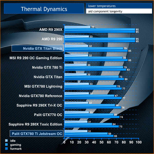The image size is (154, 154).
Task: Click the Sapphire 290X Tri-X gaming bar (68)
Action: click(x=90, y=105)
